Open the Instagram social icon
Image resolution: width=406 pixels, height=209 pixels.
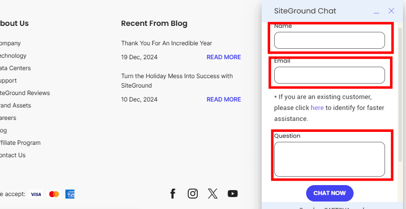[x=193, y=194]
